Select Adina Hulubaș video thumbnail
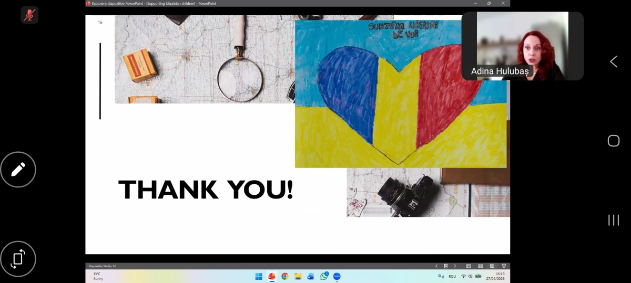The image size is (631, 283). click(x=523, y=46)
